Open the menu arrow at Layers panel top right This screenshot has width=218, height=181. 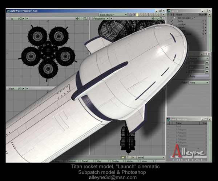(210, 14)
